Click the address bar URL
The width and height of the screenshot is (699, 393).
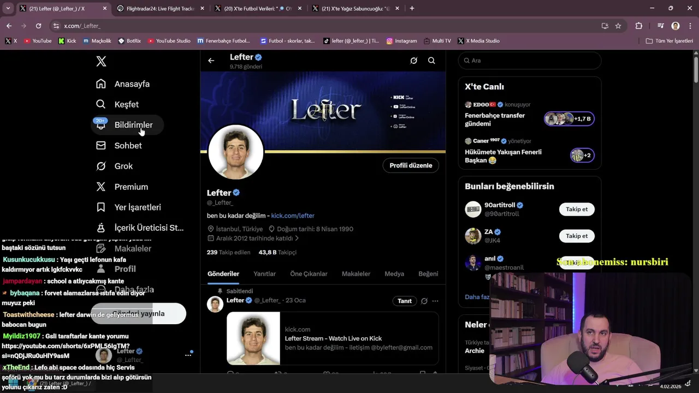pos(82,26)
